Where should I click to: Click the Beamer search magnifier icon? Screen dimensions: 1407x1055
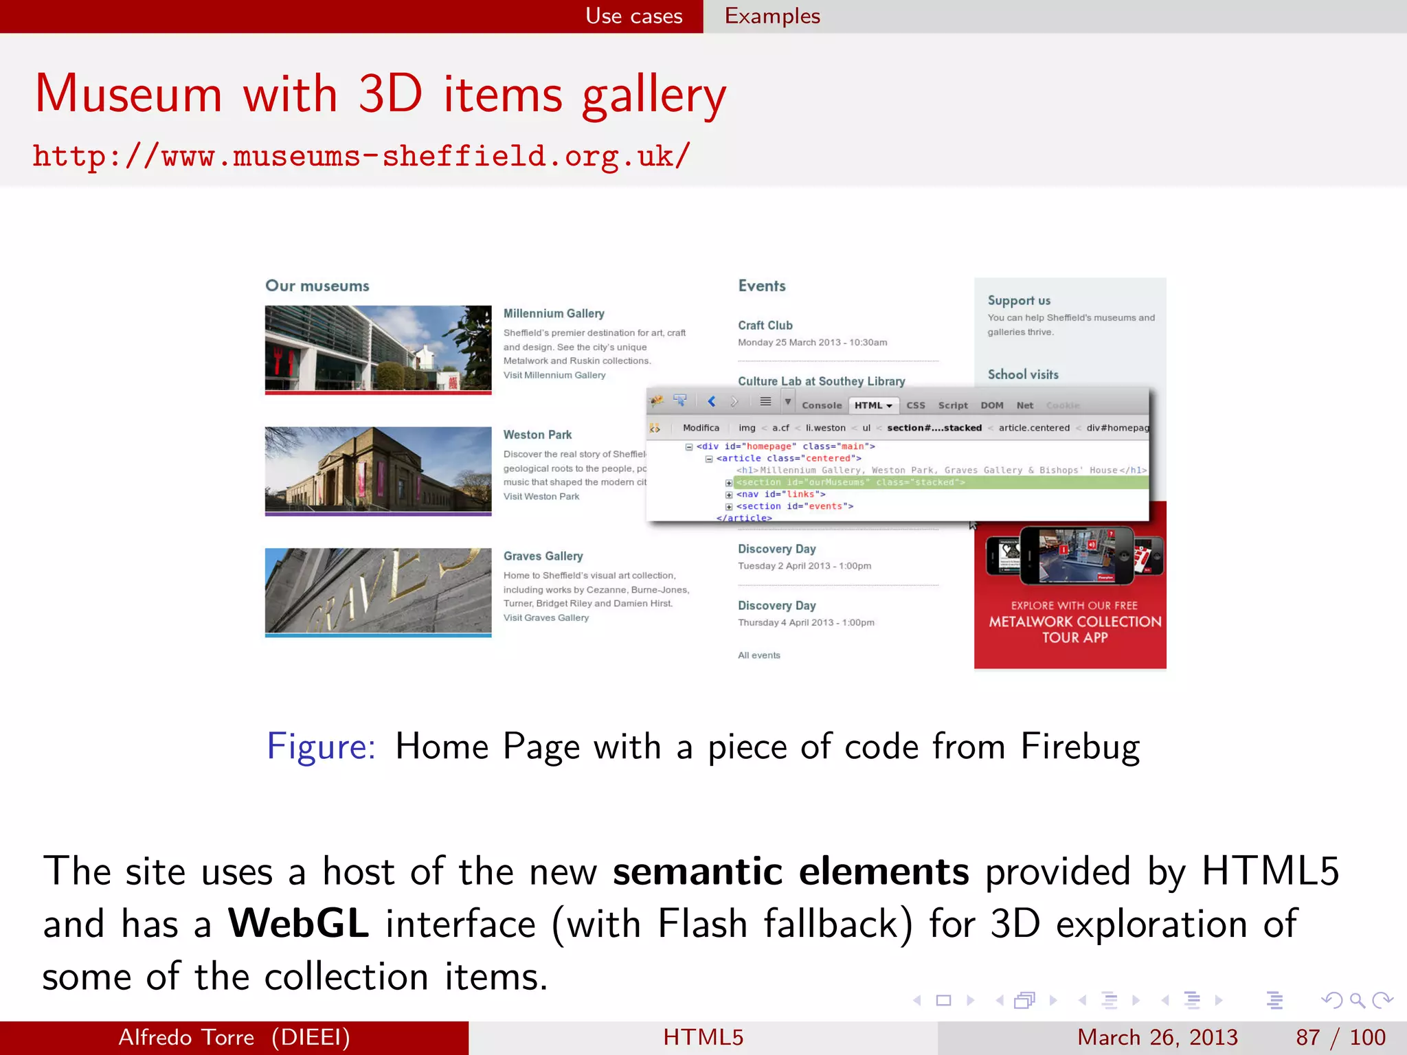pyautogui.click(x=1357, y=1001)
